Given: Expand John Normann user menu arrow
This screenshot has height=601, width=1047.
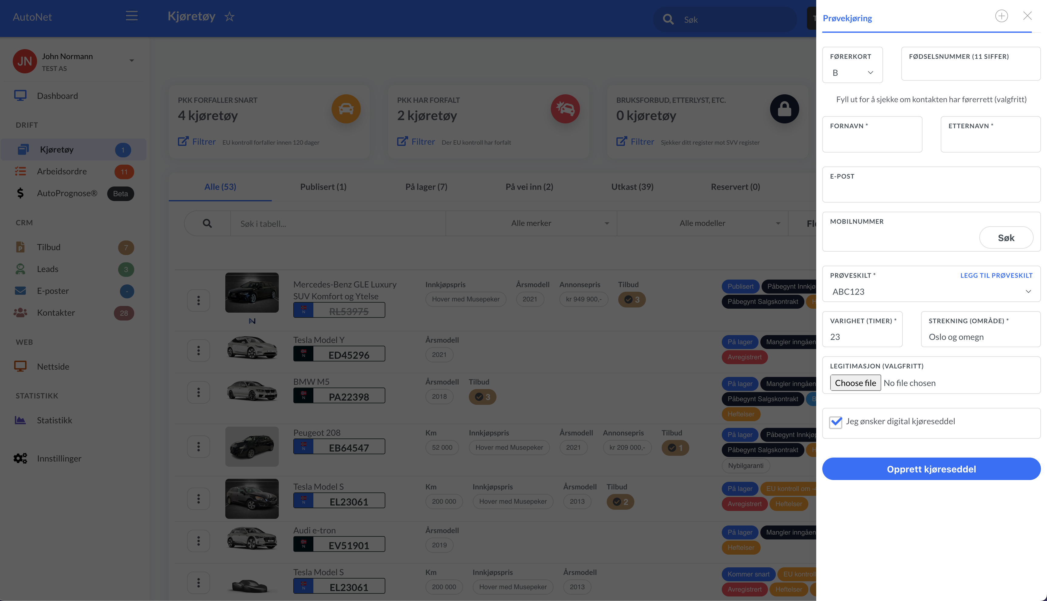Looking at the screenshot, I should [131, 61].
